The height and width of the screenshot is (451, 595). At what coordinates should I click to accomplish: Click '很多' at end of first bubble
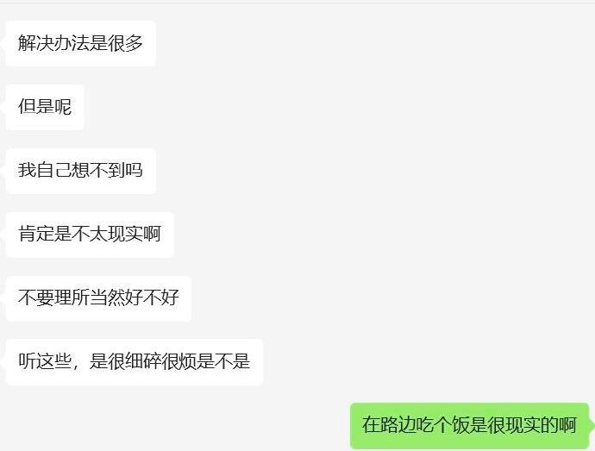click(x=125, y=43)
